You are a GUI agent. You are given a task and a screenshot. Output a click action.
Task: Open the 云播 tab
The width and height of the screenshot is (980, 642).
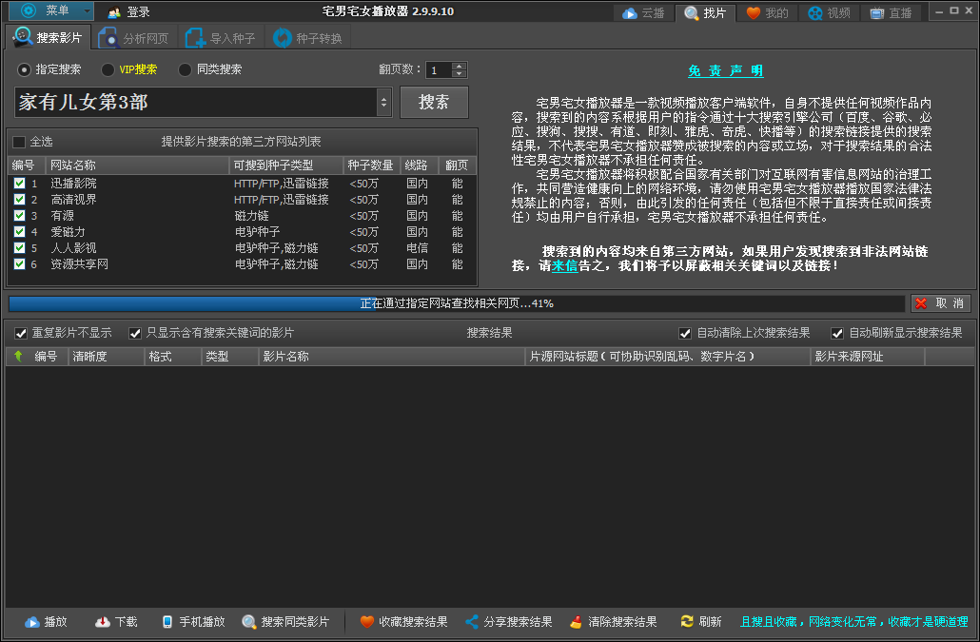pos(643,13)
